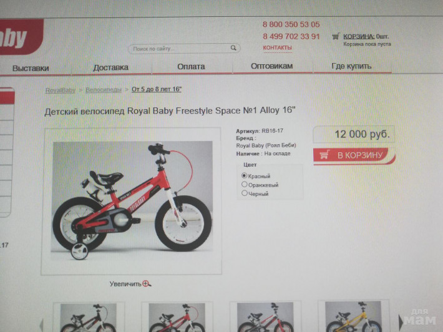Show previous thumbnails with left carousel arrow

[x=42, y=325]
